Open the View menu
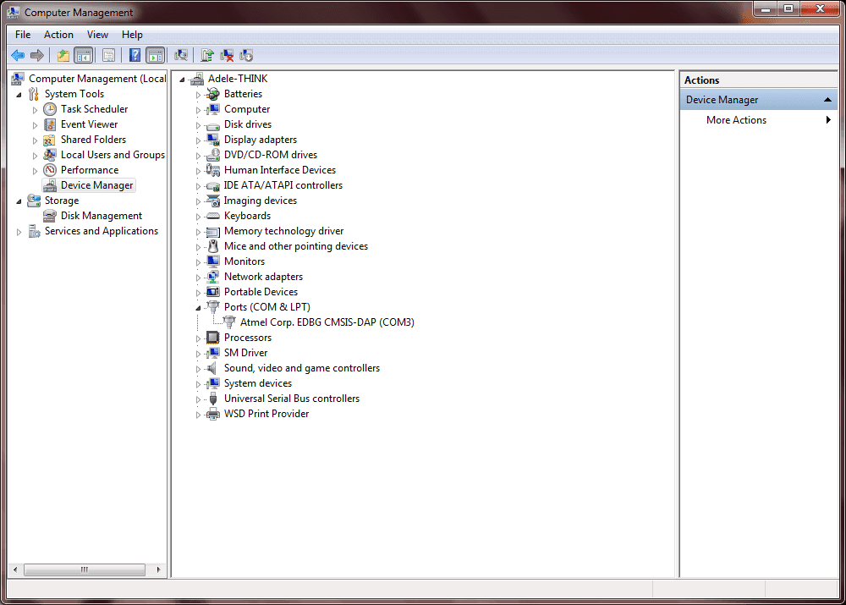Image resolution: width=846 pixels, height=605 pixels. click(x=97, y=35)
